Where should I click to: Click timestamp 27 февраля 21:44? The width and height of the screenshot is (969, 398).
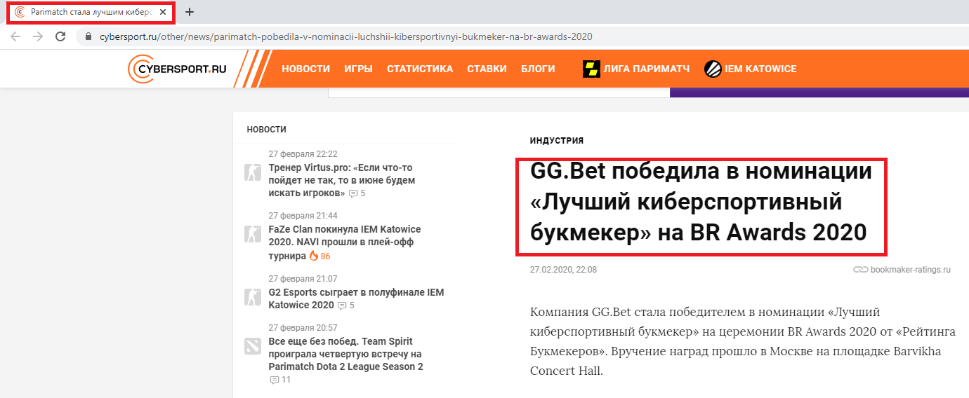pyautogui.click(x=303, y=216)
